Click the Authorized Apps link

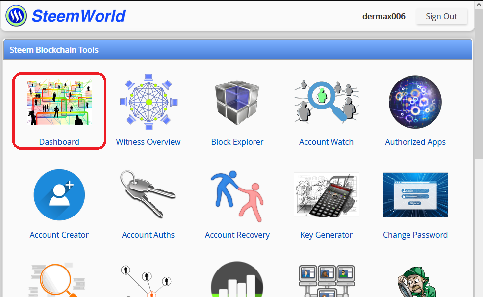click(415, 142)
